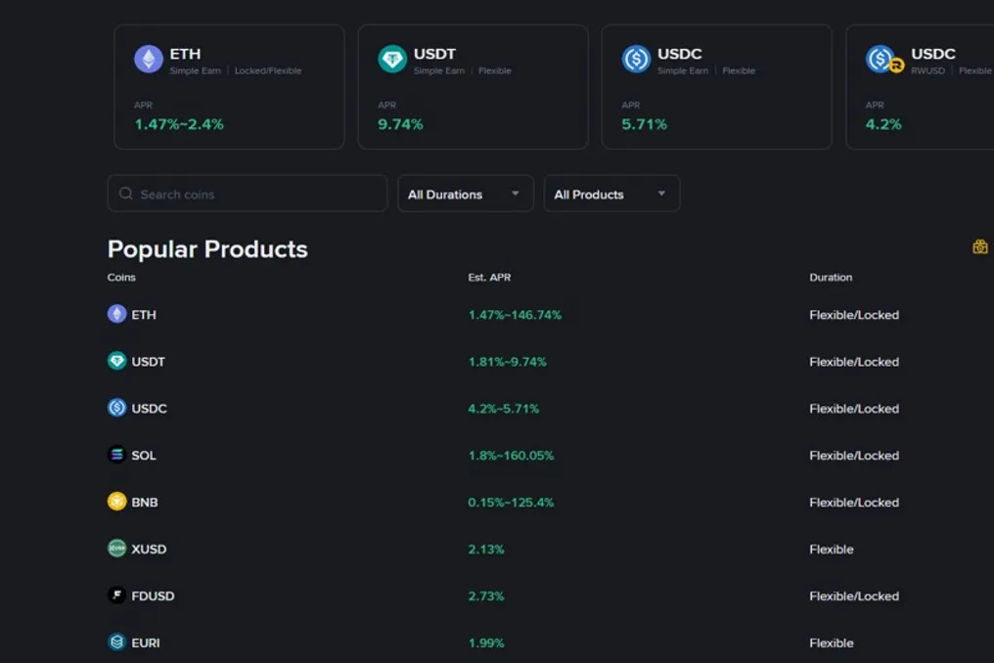The height and width of the screenshot is (663, 994).
Task: Click the USDT coin icon in the list
Action: pos(116,361)
